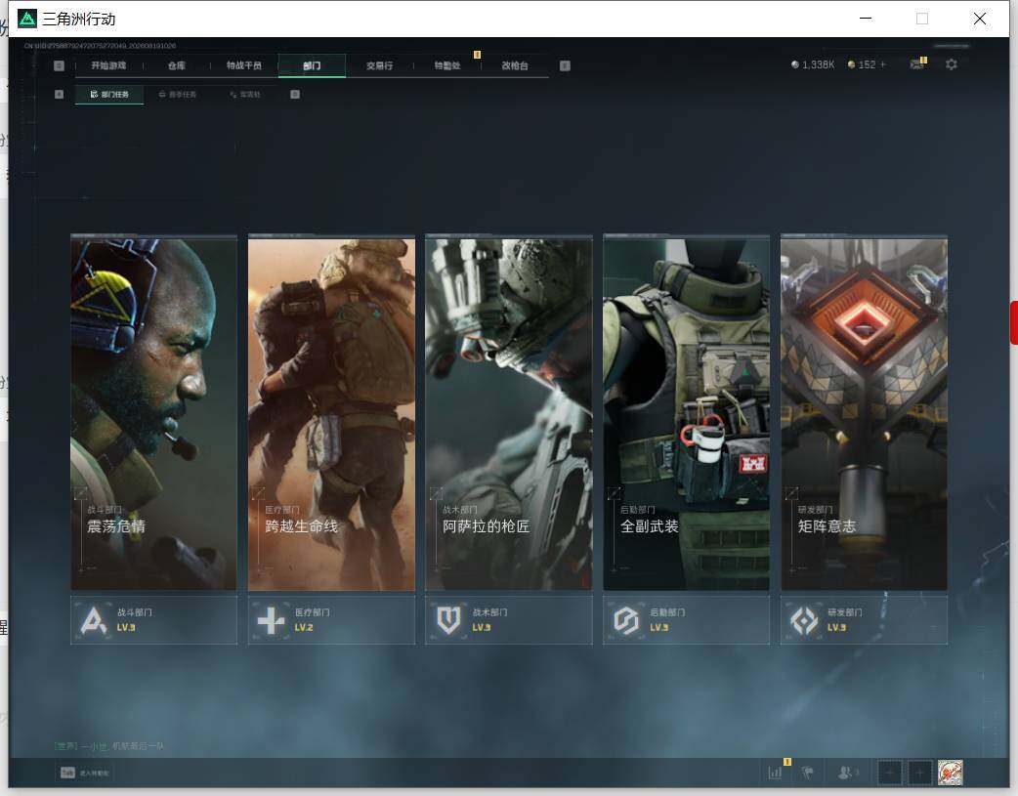Viewport: 1018px width, 796px height.
Task: Open the player avatar portrait
Action: click(x=951, y=773)
